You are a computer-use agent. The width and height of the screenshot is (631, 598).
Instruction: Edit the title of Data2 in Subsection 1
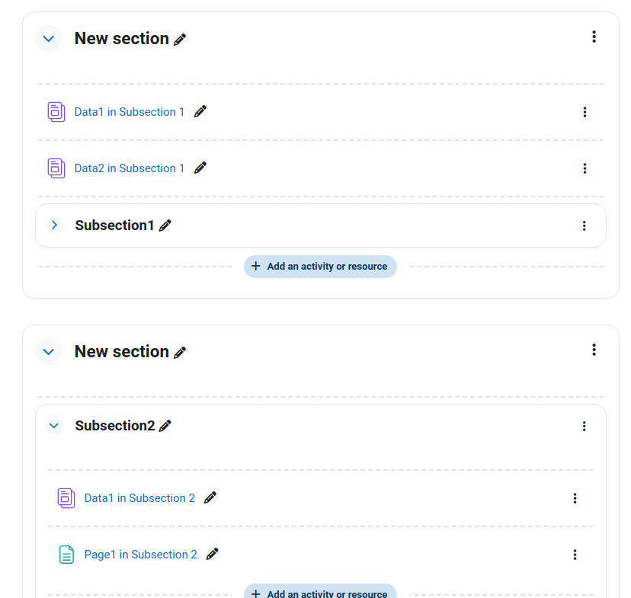point(200,168)
